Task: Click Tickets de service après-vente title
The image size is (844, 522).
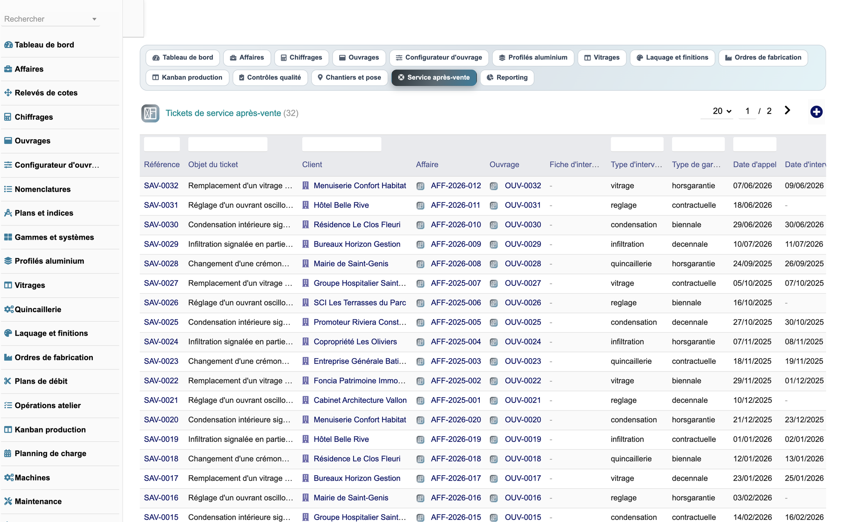Action: pyautogui.click(x=223, y=113)
